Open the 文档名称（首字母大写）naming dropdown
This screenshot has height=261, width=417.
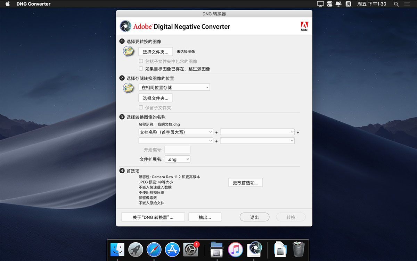click(x=176, y=132)
